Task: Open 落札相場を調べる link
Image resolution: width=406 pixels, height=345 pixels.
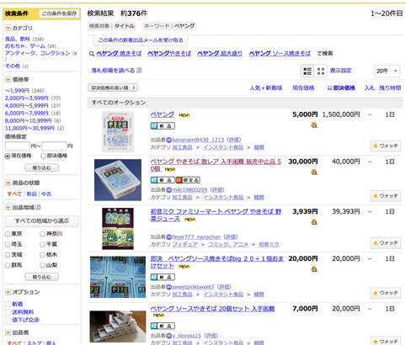Action: [x=113, y=71]
